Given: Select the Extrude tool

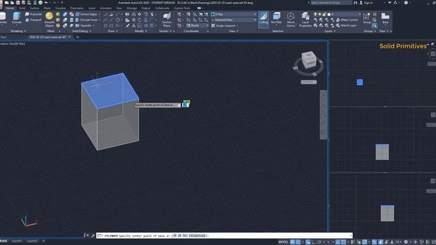Looking at the screenshot, I should click(x=16, y=18).
